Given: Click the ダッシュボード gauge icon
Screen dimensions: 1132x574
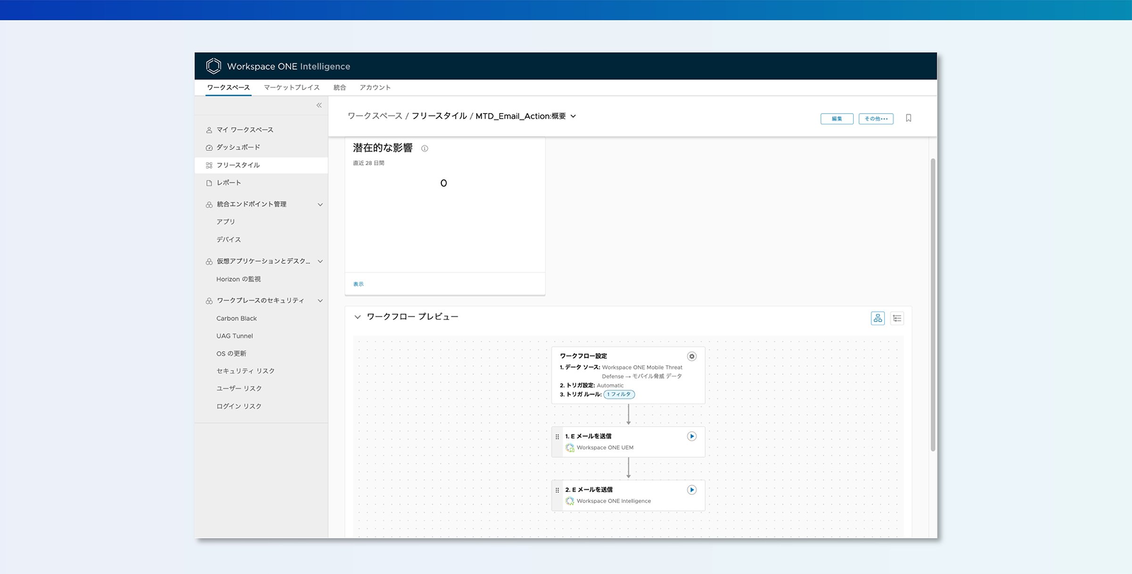Looking at the screenshot, I should point(209,148).
